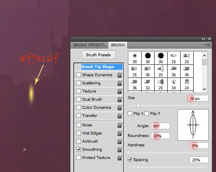The height and width of the screenshot is (172, 216).
Task: Enable the Shape Dynamics checkbox
Action: (x=79, y=75)
